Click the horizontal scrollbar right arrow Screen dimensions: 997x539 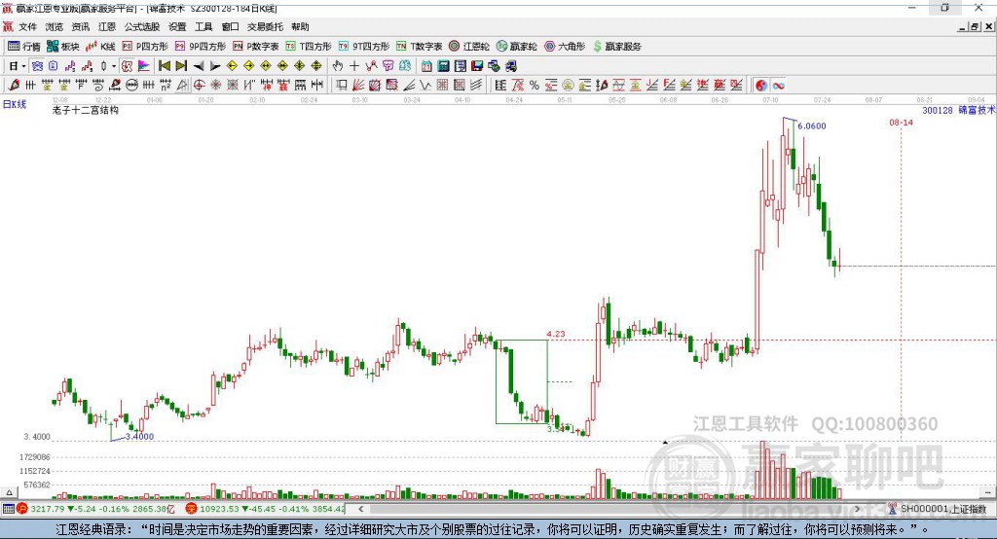pyautogui.click(x=857, y=509)
